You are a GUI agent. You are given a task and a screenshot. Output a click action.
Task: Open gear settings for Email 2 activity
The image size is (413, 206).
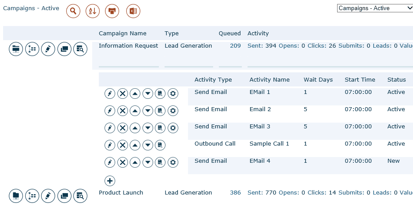pyautogui.click(x=173, y=111)
